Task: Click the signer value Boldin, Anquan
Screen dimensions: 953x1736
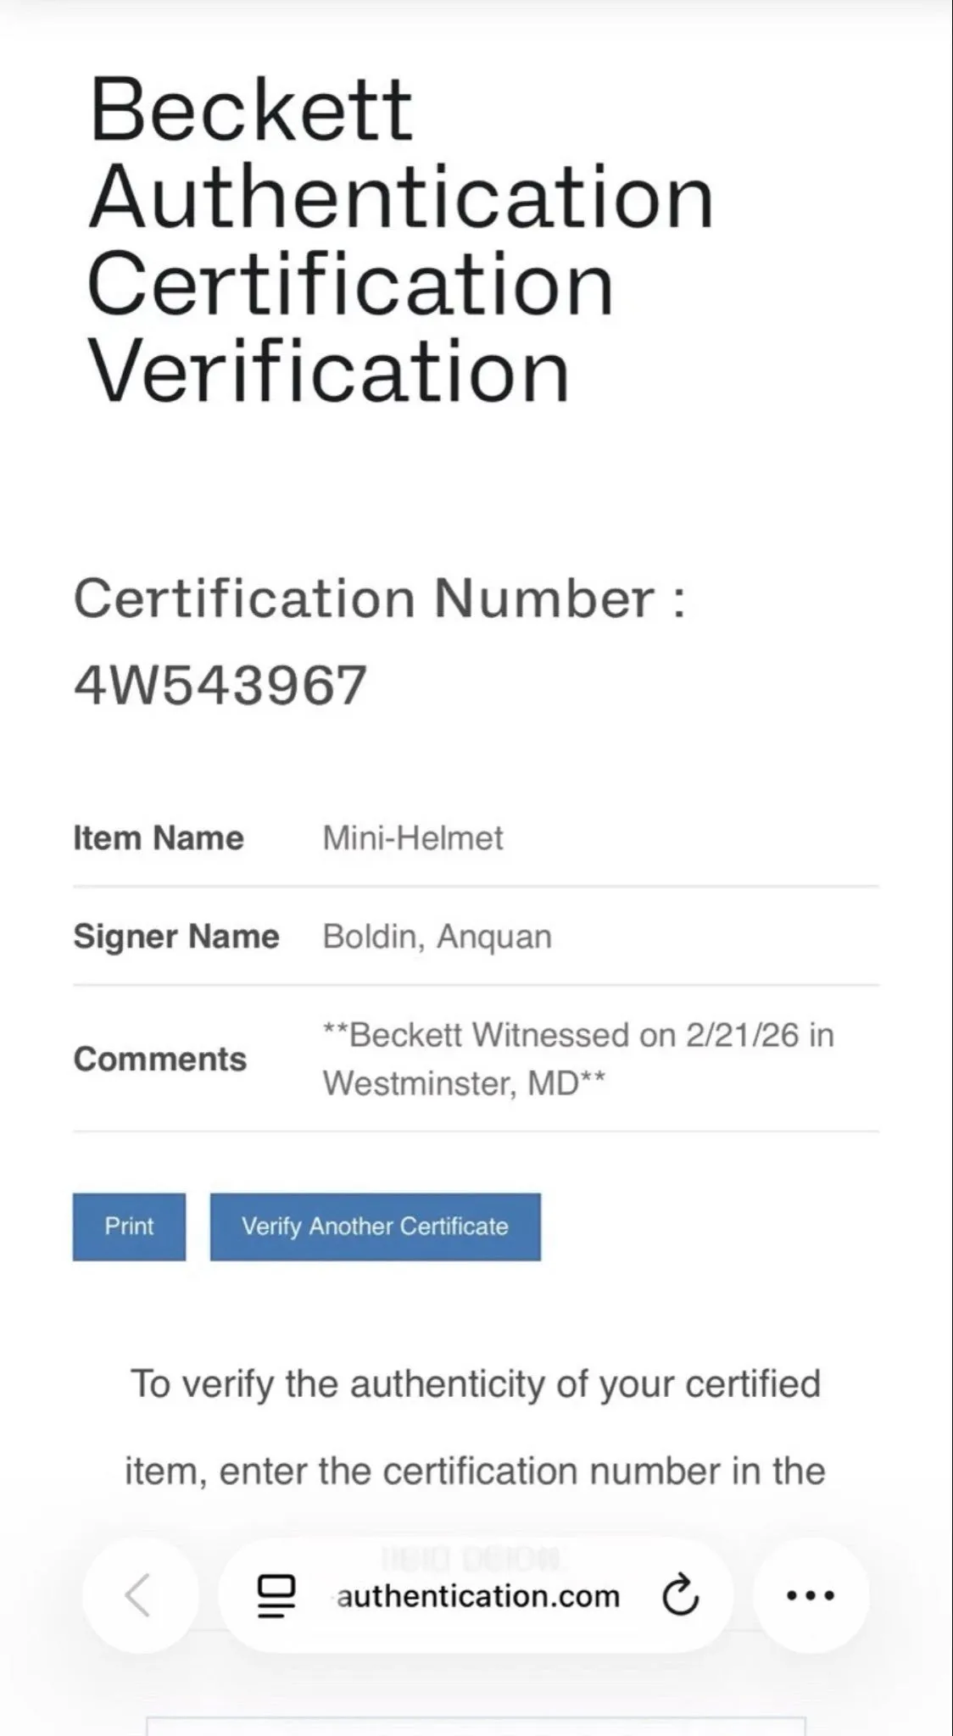Action: pyautogui.click(x=437, y=937)
